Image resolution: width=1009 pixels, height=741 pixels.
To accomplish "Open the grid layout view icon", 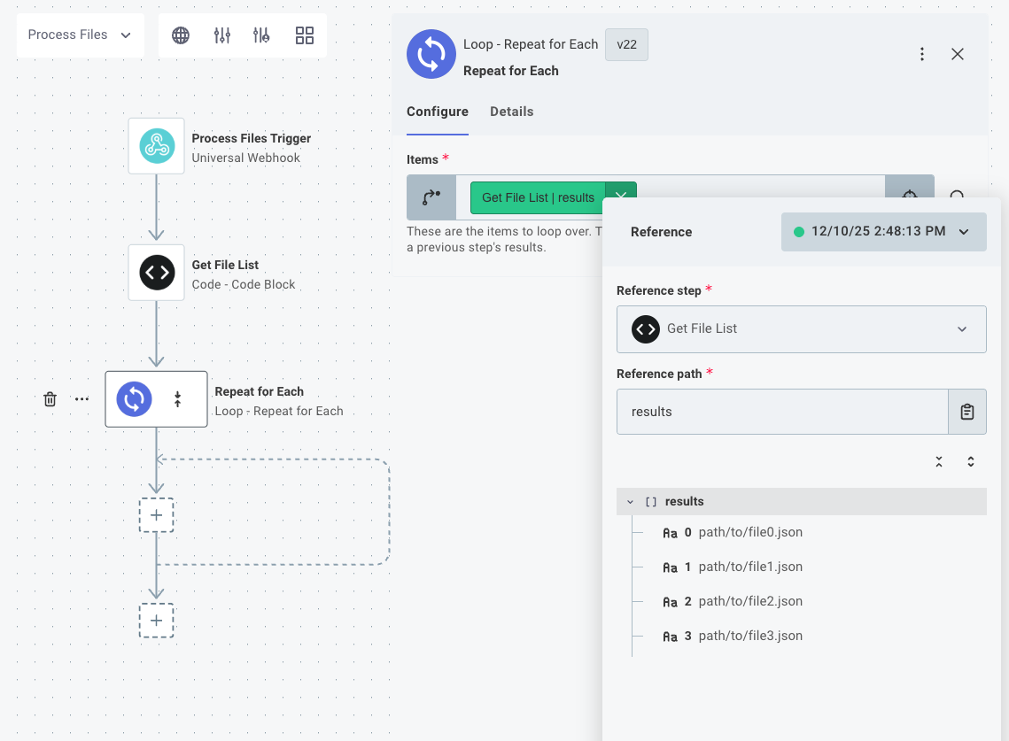I will point(305,35).
